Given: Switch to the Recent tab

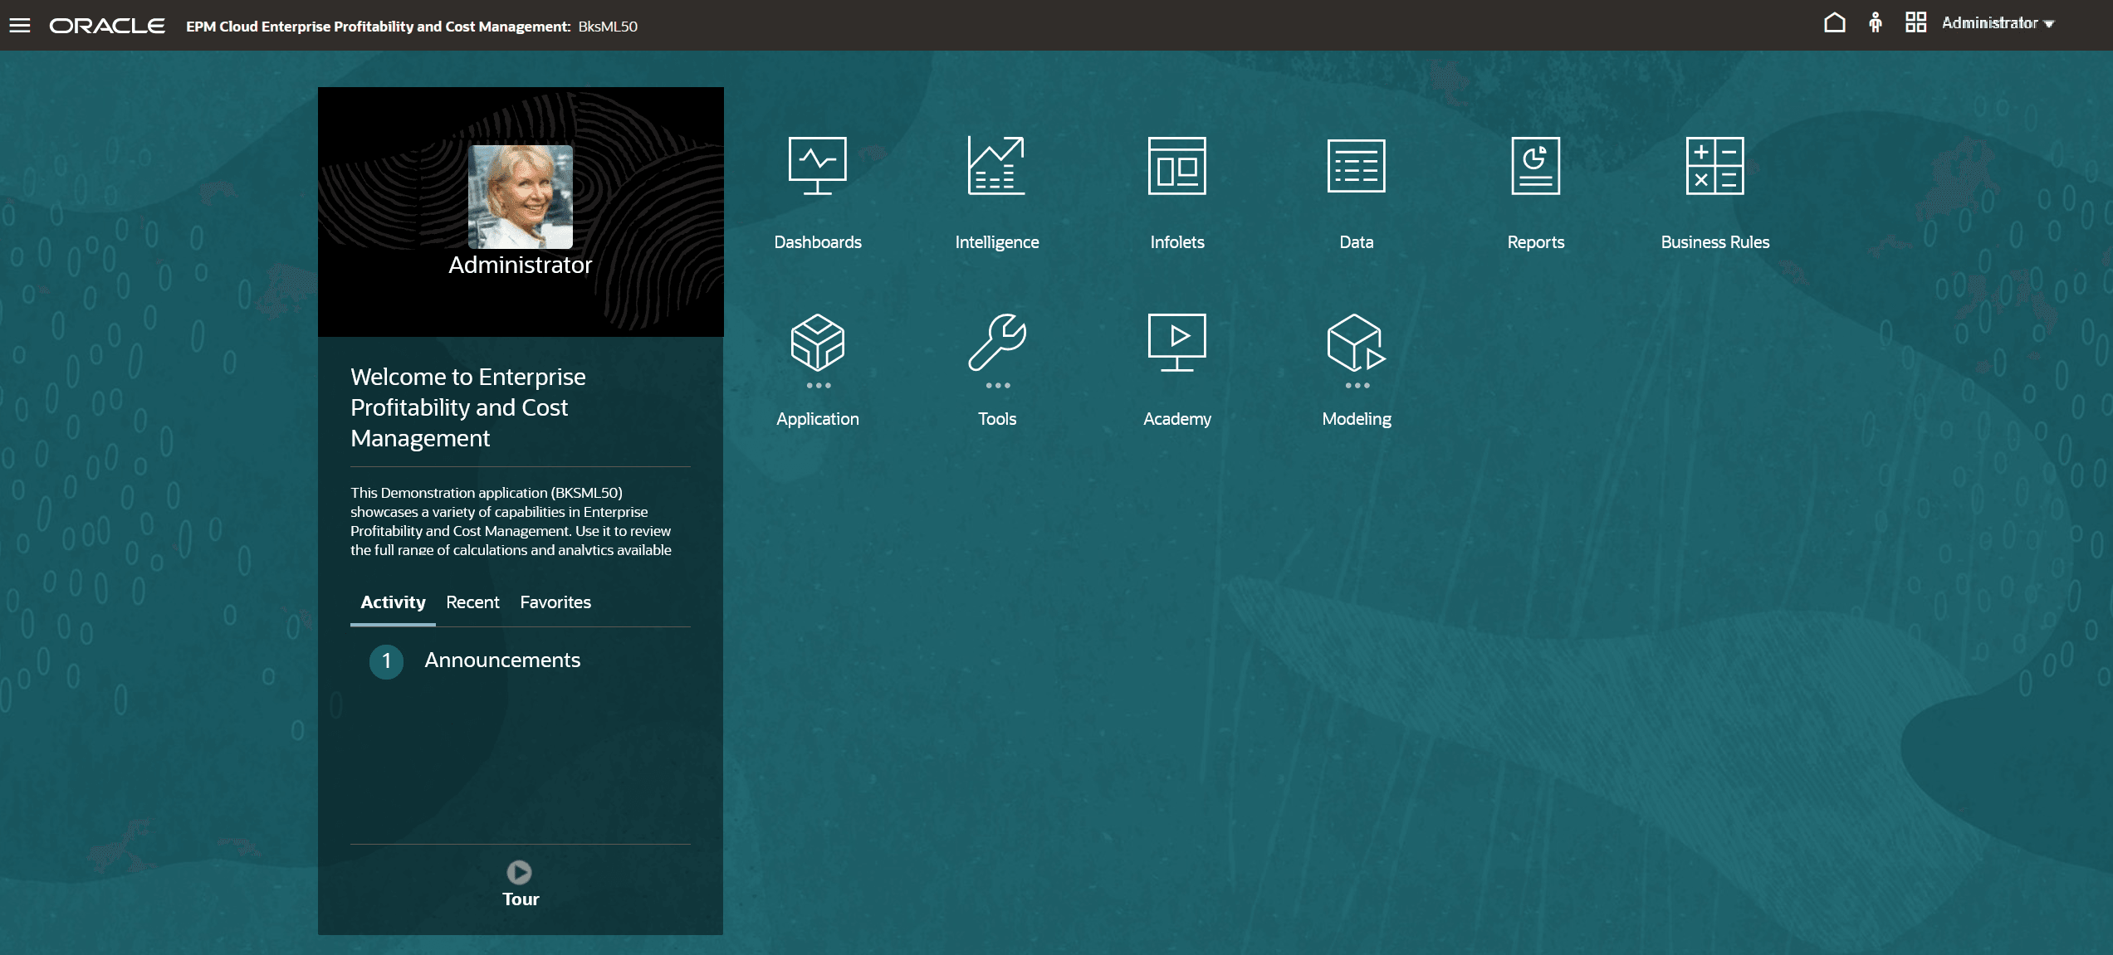Looking at the screenshot, I should pos(472,602).
